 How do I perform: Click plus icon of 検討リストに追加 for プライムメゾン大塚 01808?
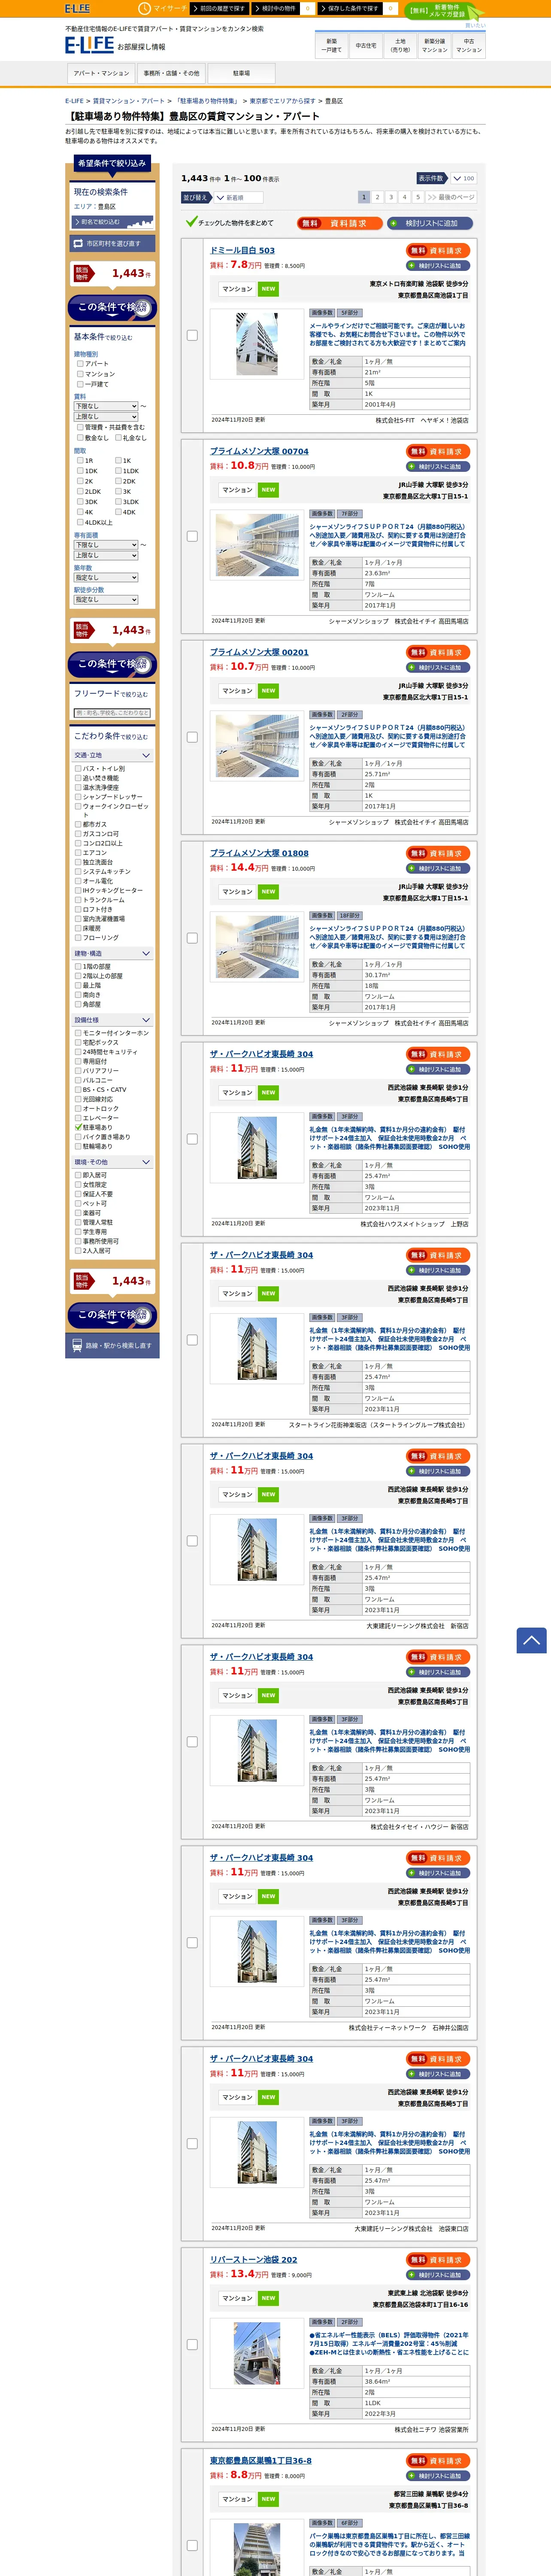pyautogui.click(x=411, y=869)
